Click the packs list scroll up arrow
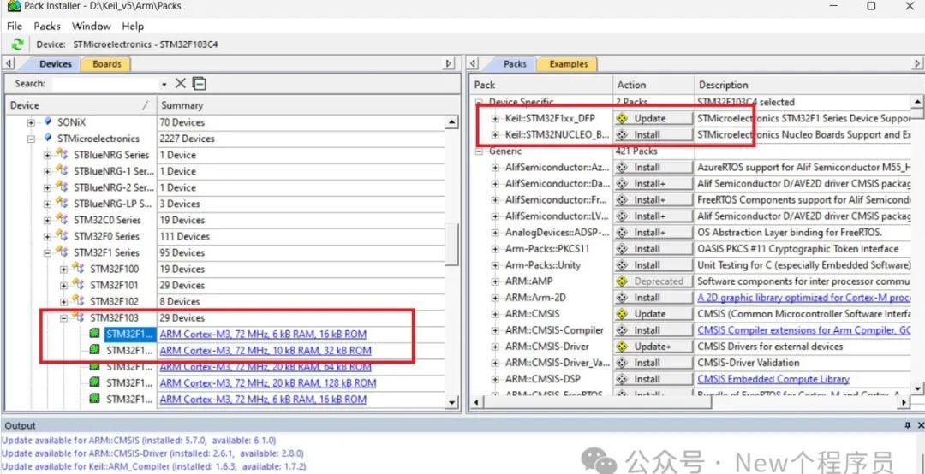The width and height of the screenshot is (925, 474). pyautogui.click(x=918, y=102)
